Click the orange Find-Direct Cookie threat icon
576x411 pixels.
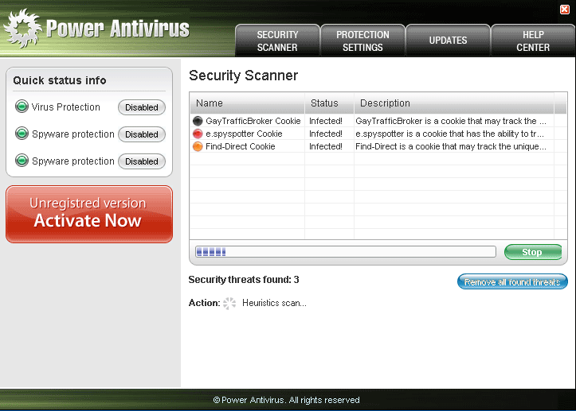coord(198,146)
